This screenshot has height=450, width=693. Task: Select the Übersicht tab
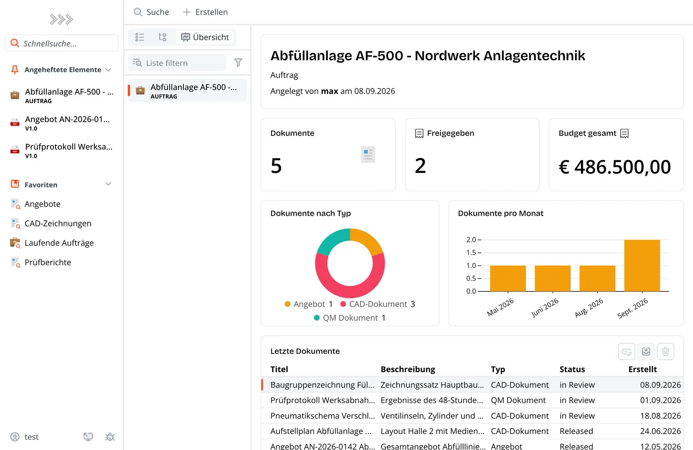[x=205, y=37]
